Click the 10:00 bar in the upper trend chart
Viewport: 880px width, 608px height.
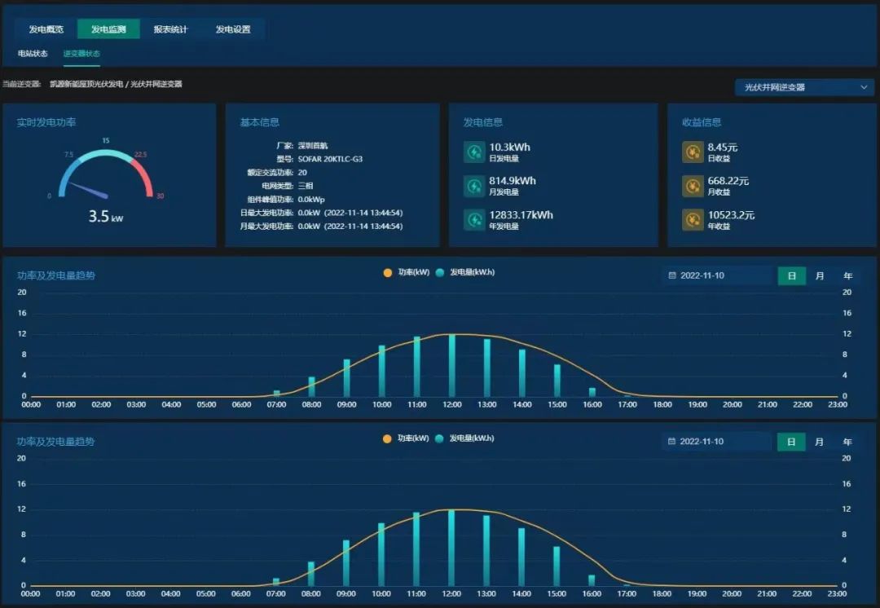tap(382, 371)
